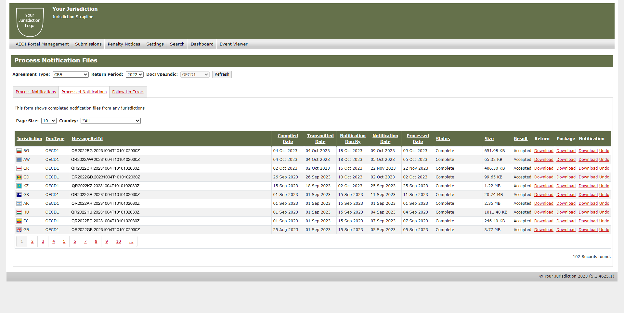Undo the GD notification
This screenshot has width=624, height=313.
tap(604, 177)
